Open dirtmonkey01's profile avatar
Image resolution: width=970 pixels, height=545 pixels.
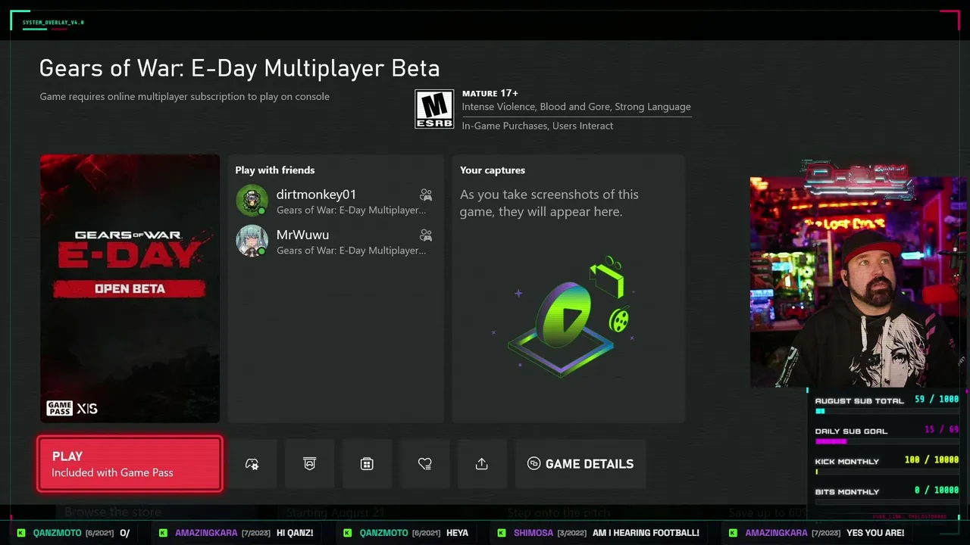[252, 201]
